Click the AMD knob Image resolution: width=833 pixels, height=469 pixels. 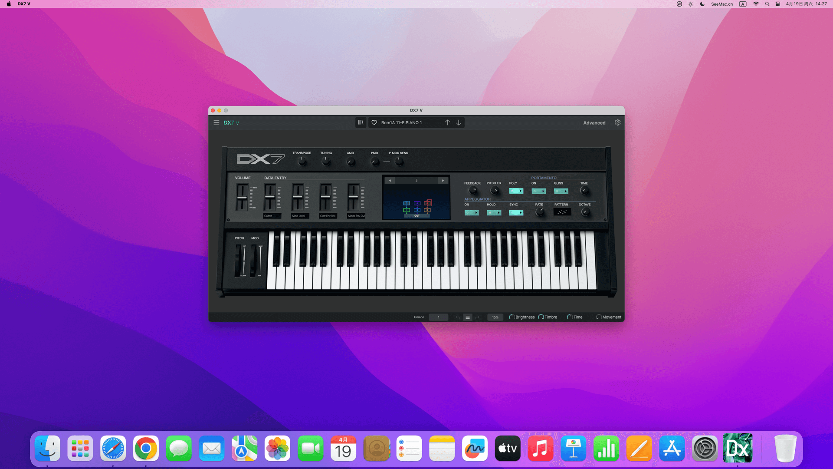pos(351,162)
